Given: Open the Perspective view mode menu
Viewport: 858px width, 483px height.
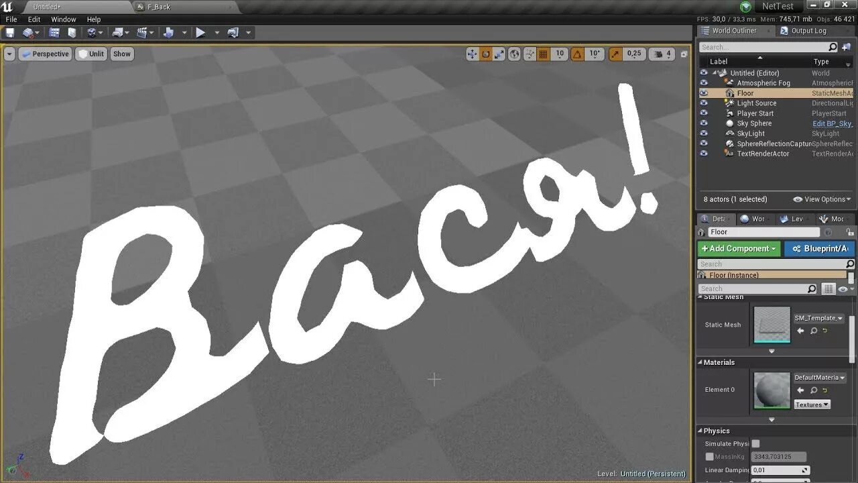Looking at the screenshot, I should 45,54.
